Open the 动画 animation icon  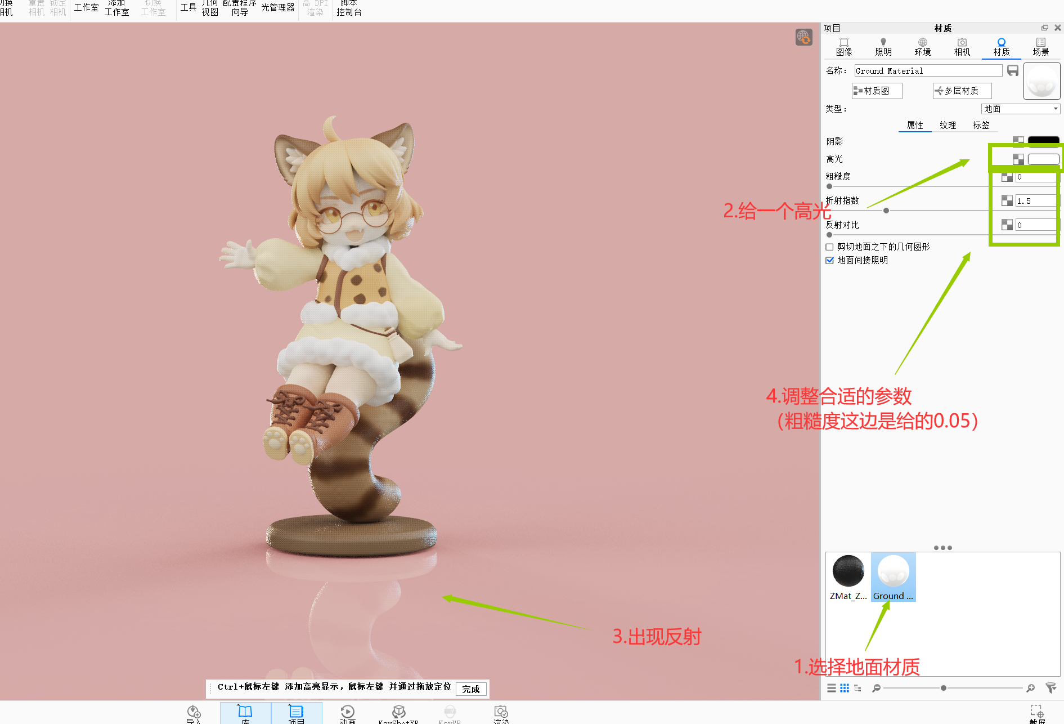[348, 714]
